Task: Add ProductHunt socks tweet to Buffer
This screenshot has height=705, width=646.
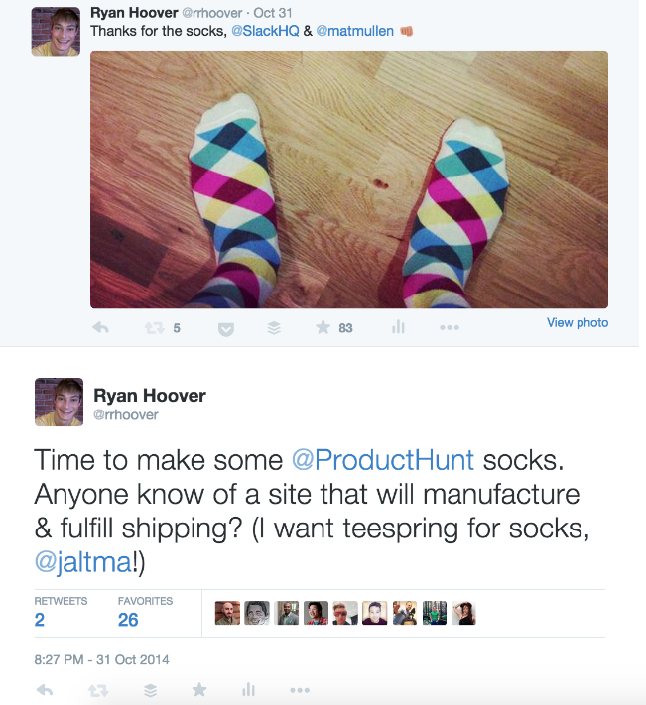Action: [150, 689]
